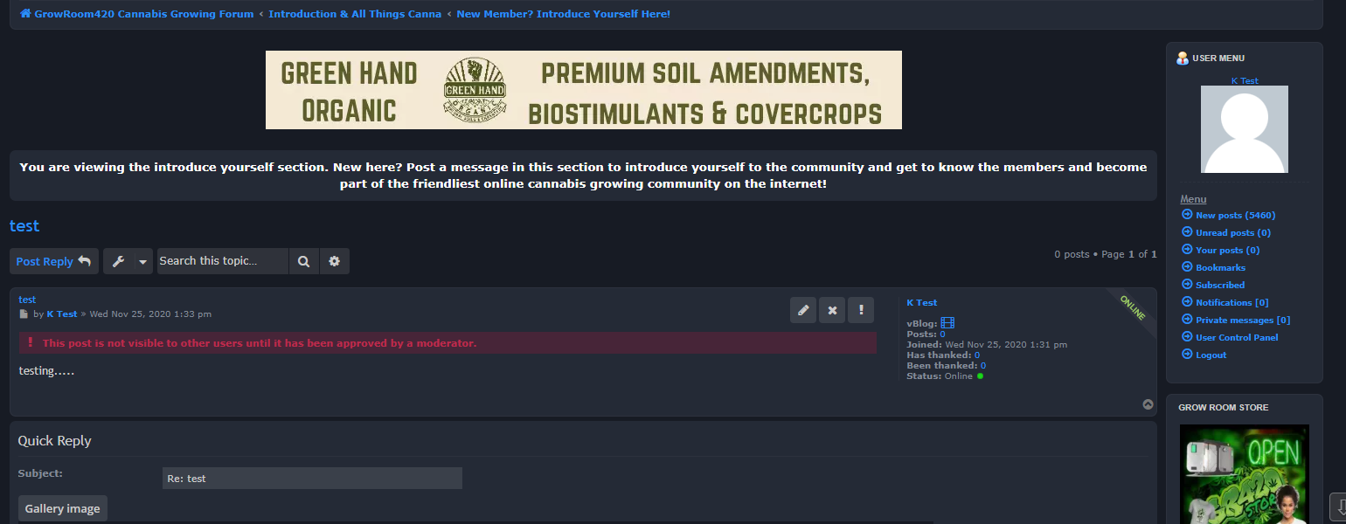Screen dimensions: 1346x524
Task: Click the vBlog film icon
Action: tap(947, 323)
